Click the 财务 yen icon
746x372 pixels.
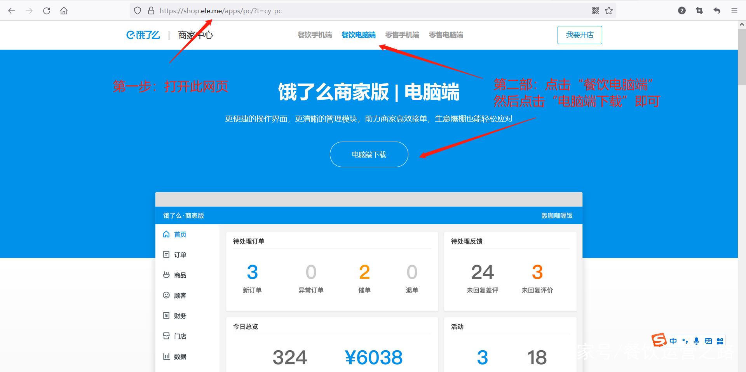(x=166, y=315)
